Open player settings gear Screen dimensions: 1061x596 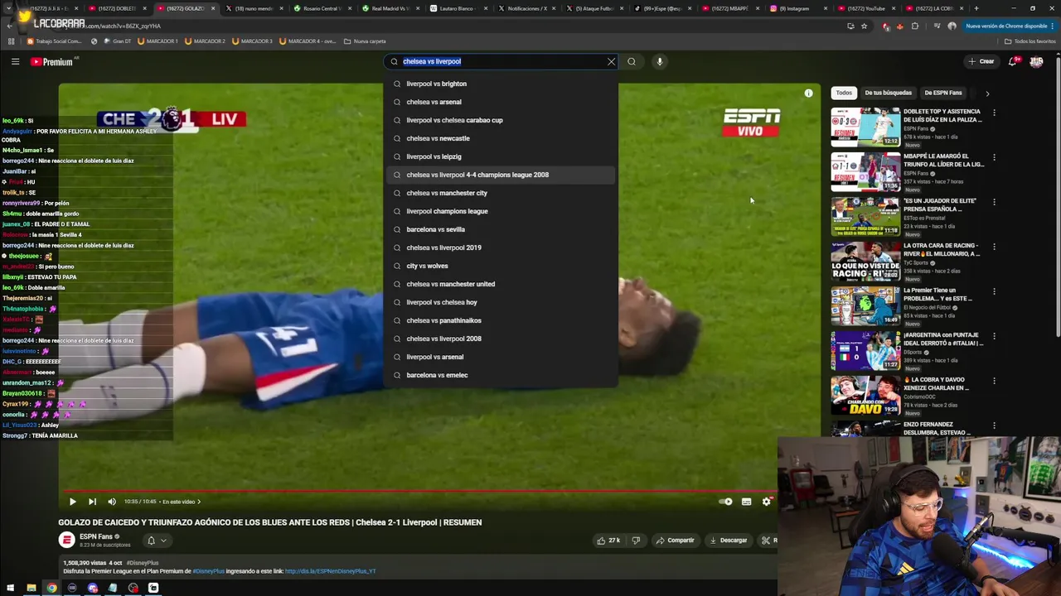tap(767, 502)
